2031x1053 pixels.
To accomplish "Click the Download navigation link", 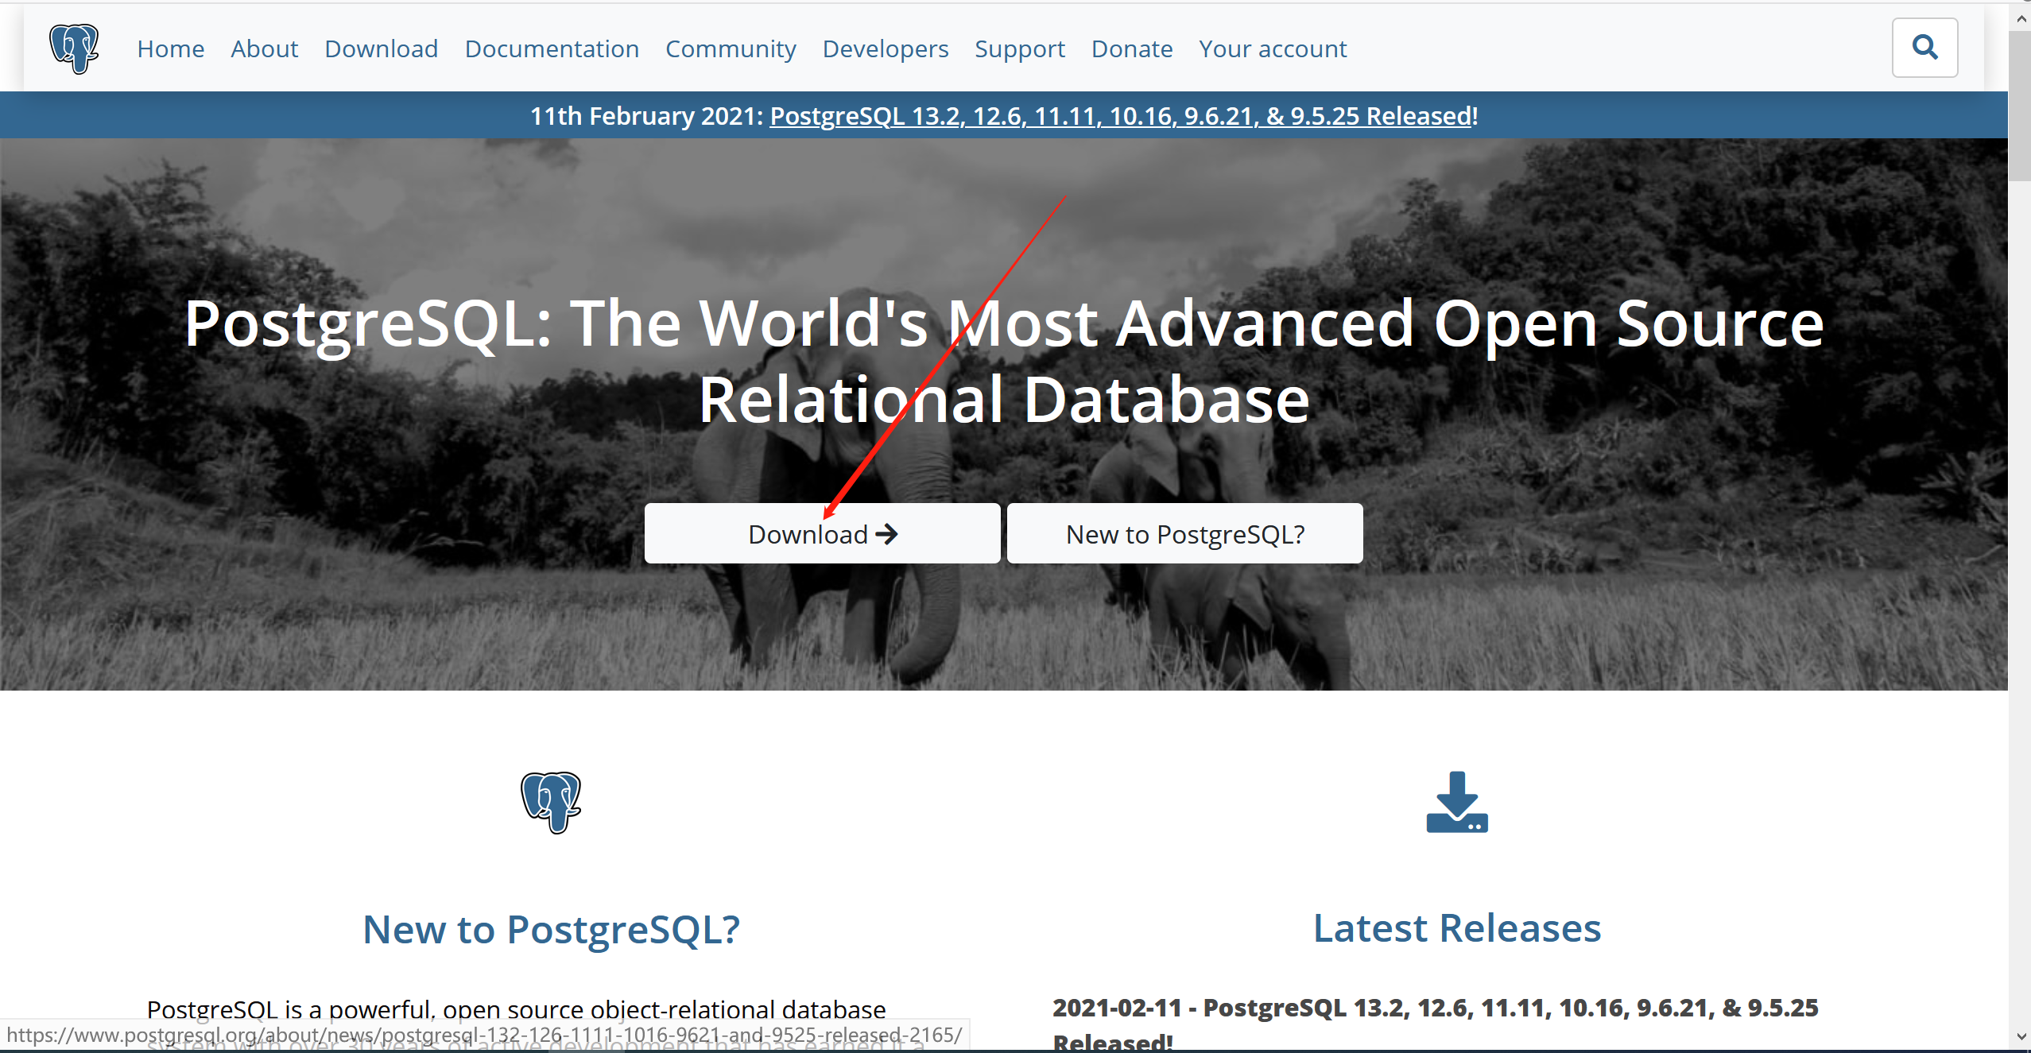I will pyautogui.click(x=380, y=48).
